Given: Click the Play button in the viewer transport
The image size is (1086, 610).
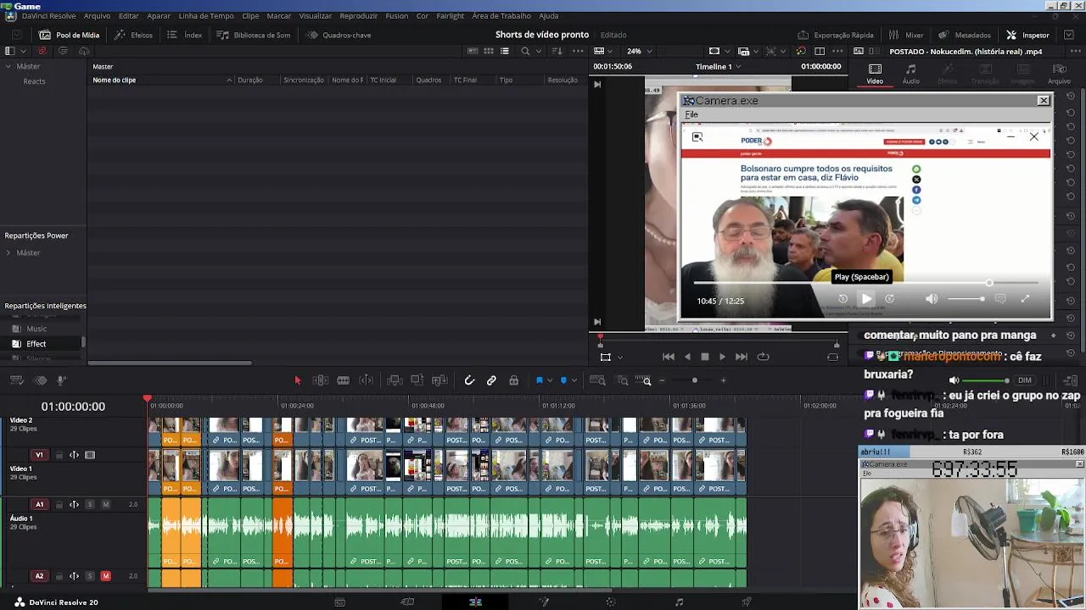Looking at the screenshot, I should pos(722,357).
